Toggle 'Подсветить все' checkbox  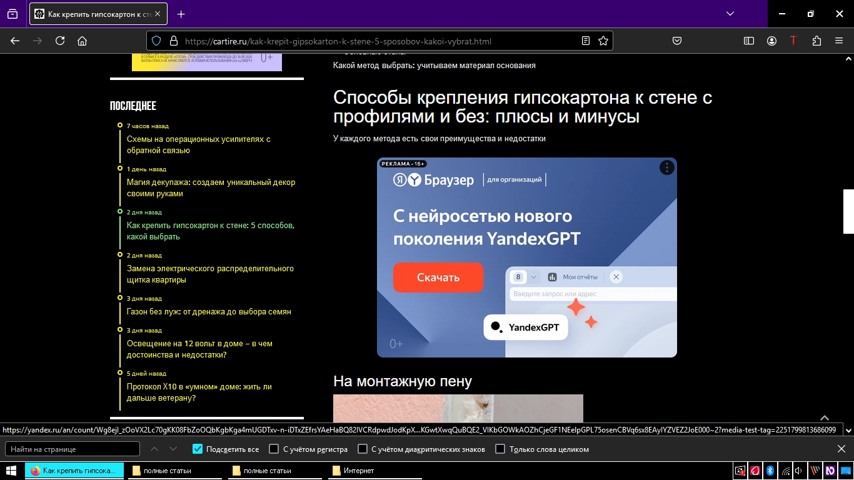pyautogui.click(x=198, y=449)
